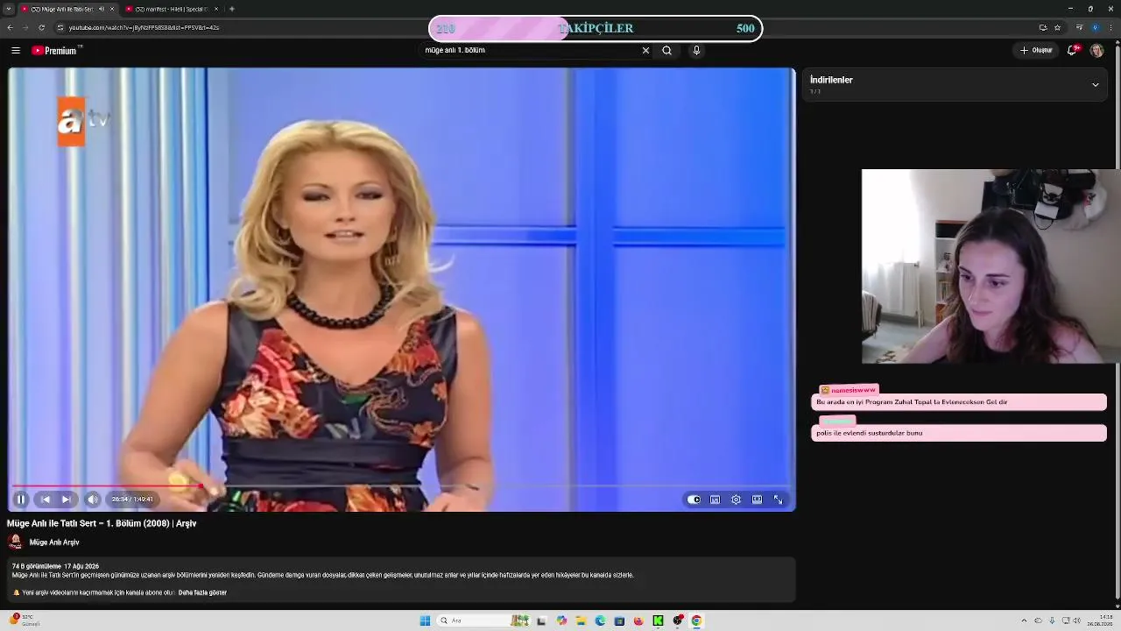Open the weather widget on taskbar

coord(25,620)
